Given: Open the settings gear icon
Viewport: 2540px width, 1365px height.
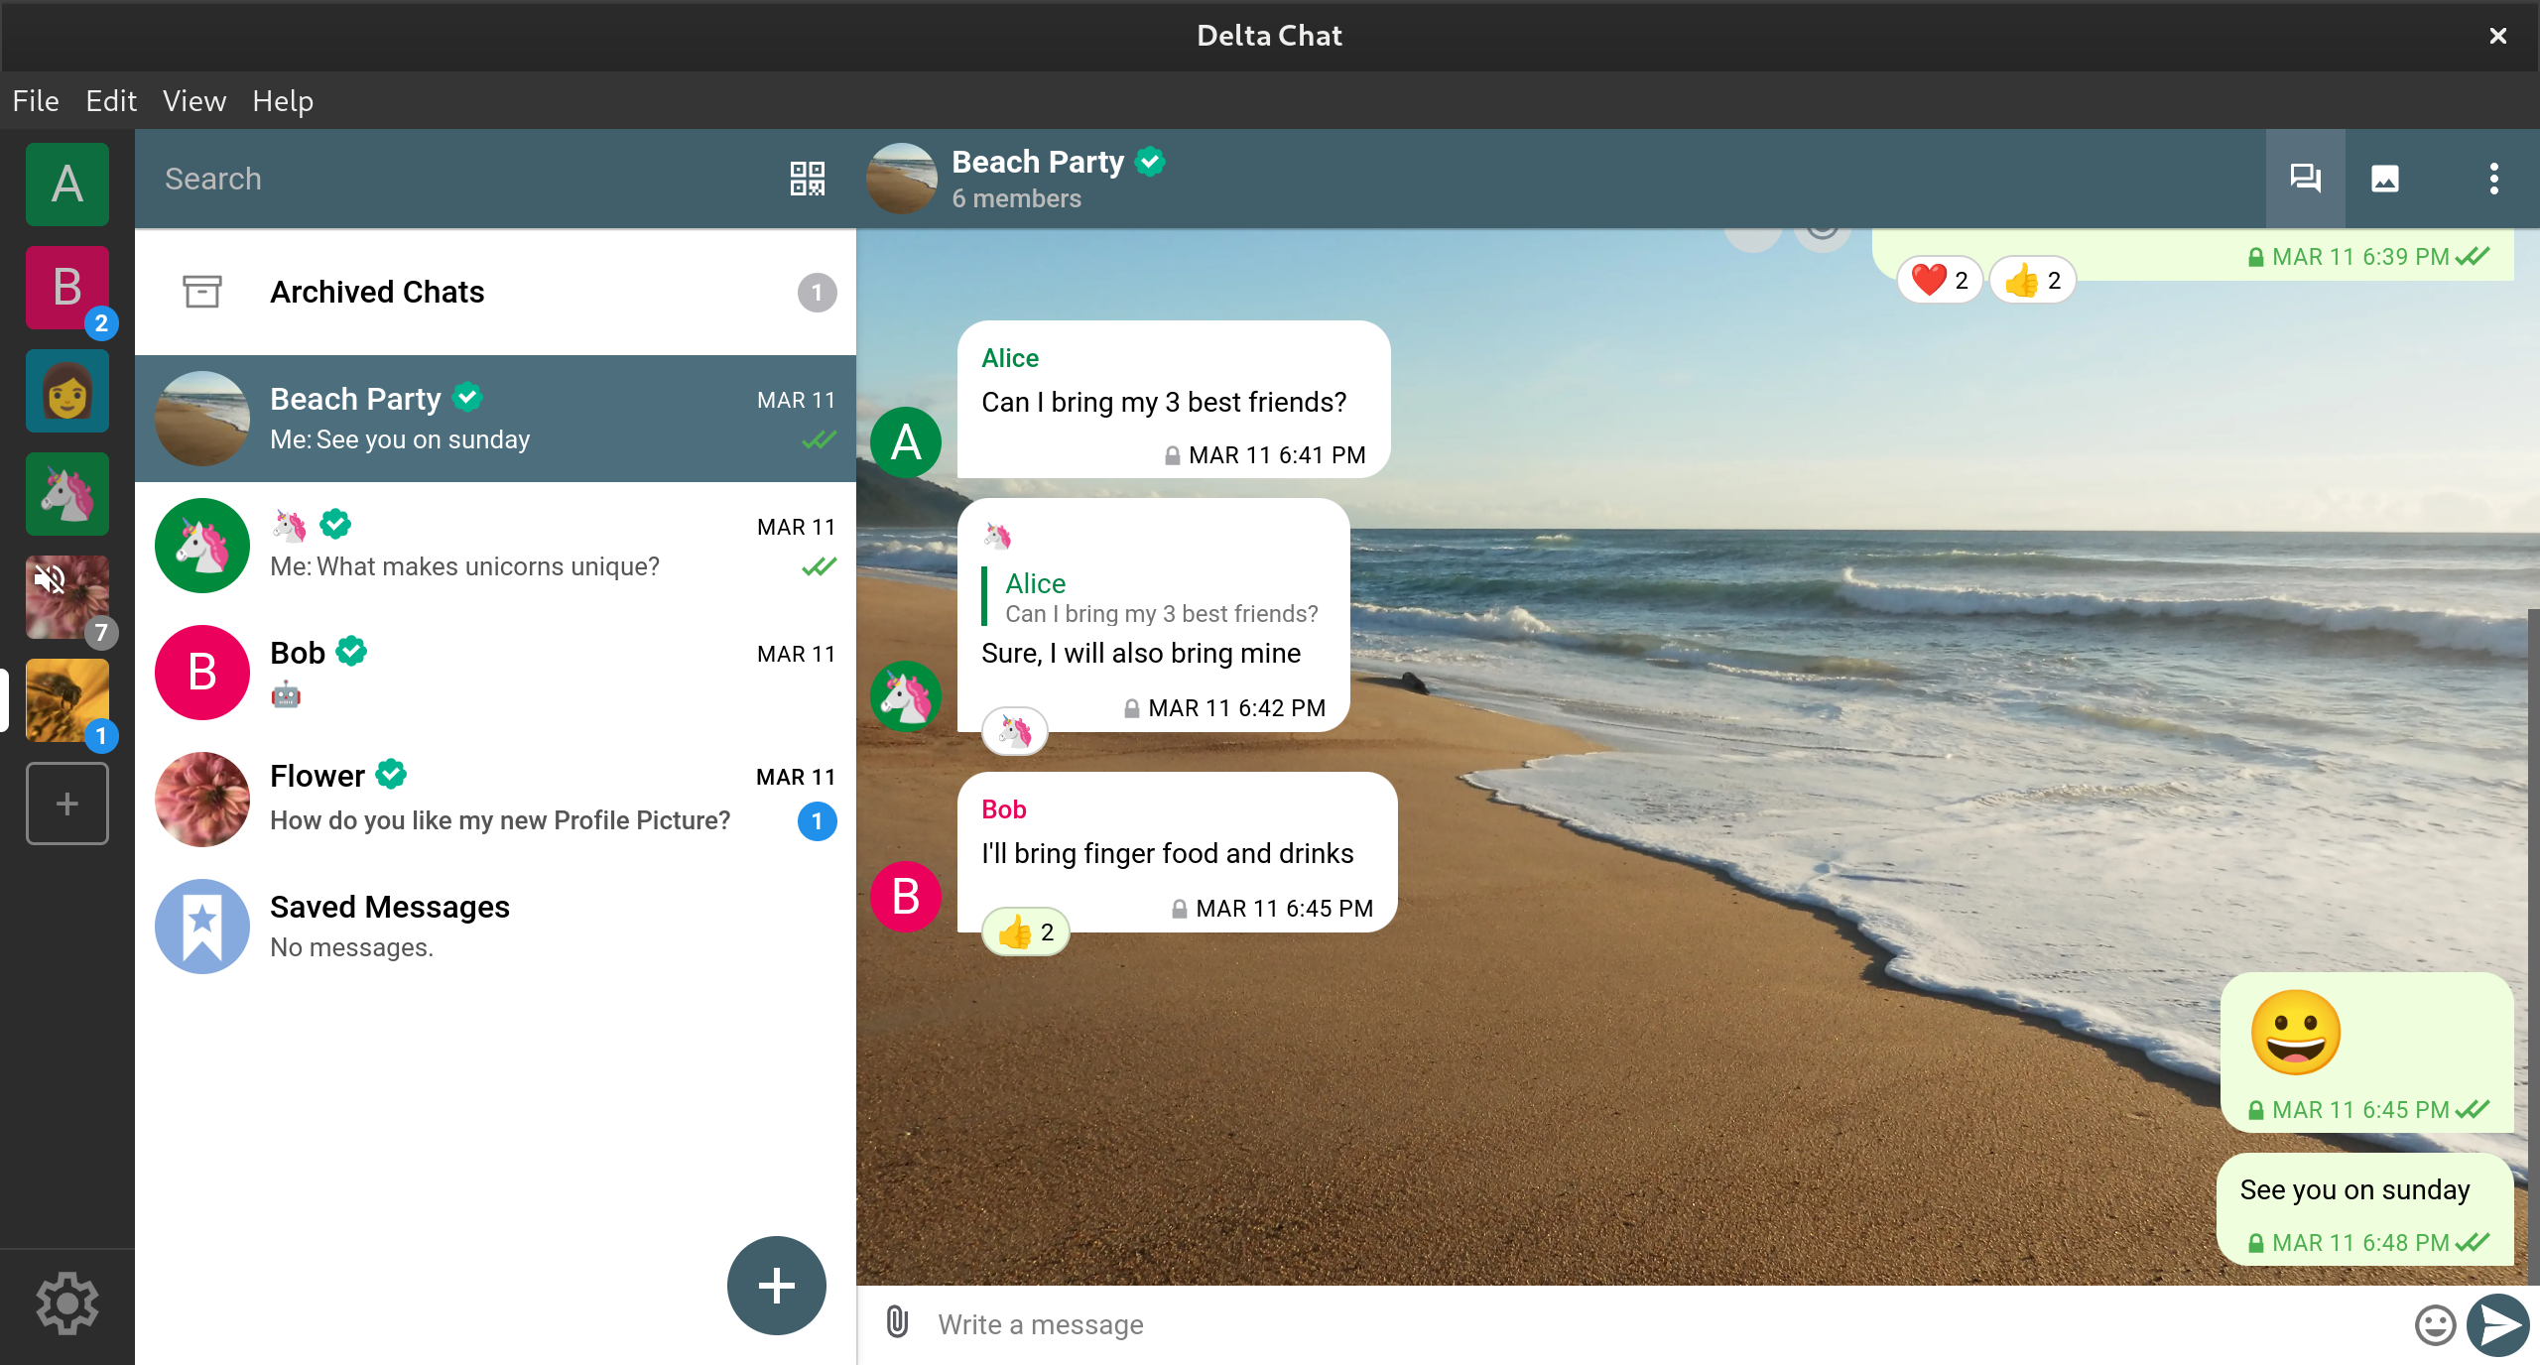Looking at the screenshot, I should (x=66, y=1303).
